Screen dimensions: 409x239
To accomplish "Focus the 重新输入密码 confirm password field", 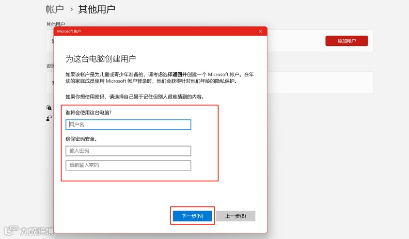I will [x=128, y=165].
